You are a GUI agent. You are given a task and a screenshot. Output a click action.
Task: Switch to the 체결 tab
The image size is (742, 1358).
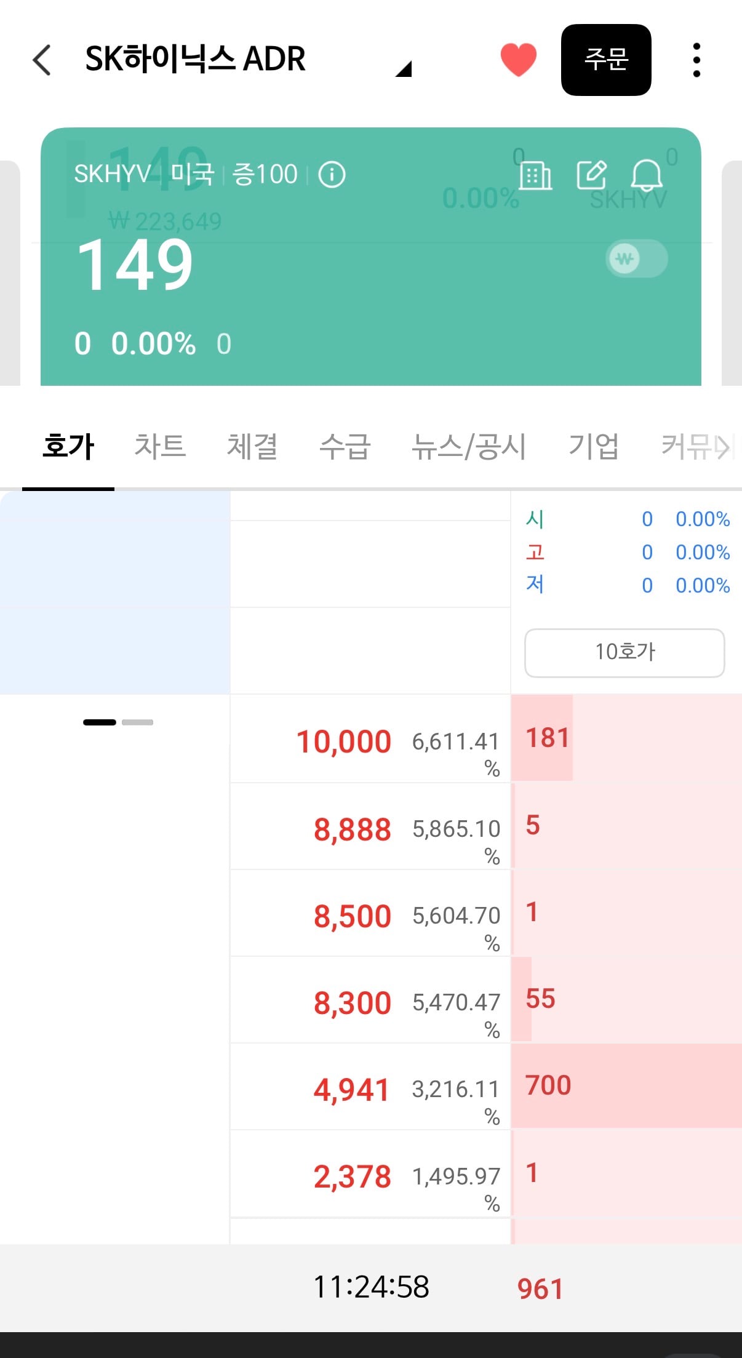(252, 446)
